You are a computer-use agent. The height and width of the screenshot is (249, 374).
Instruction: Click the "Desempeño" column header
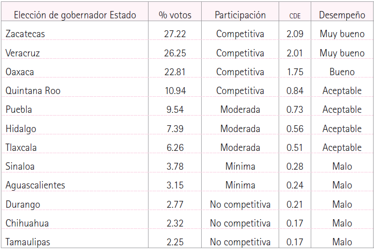342,15
